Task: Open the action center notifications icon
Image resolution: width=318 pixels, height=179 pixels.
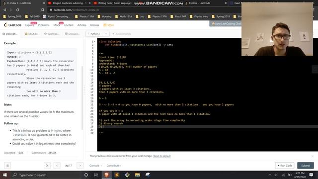Action: tap(311, 175)
